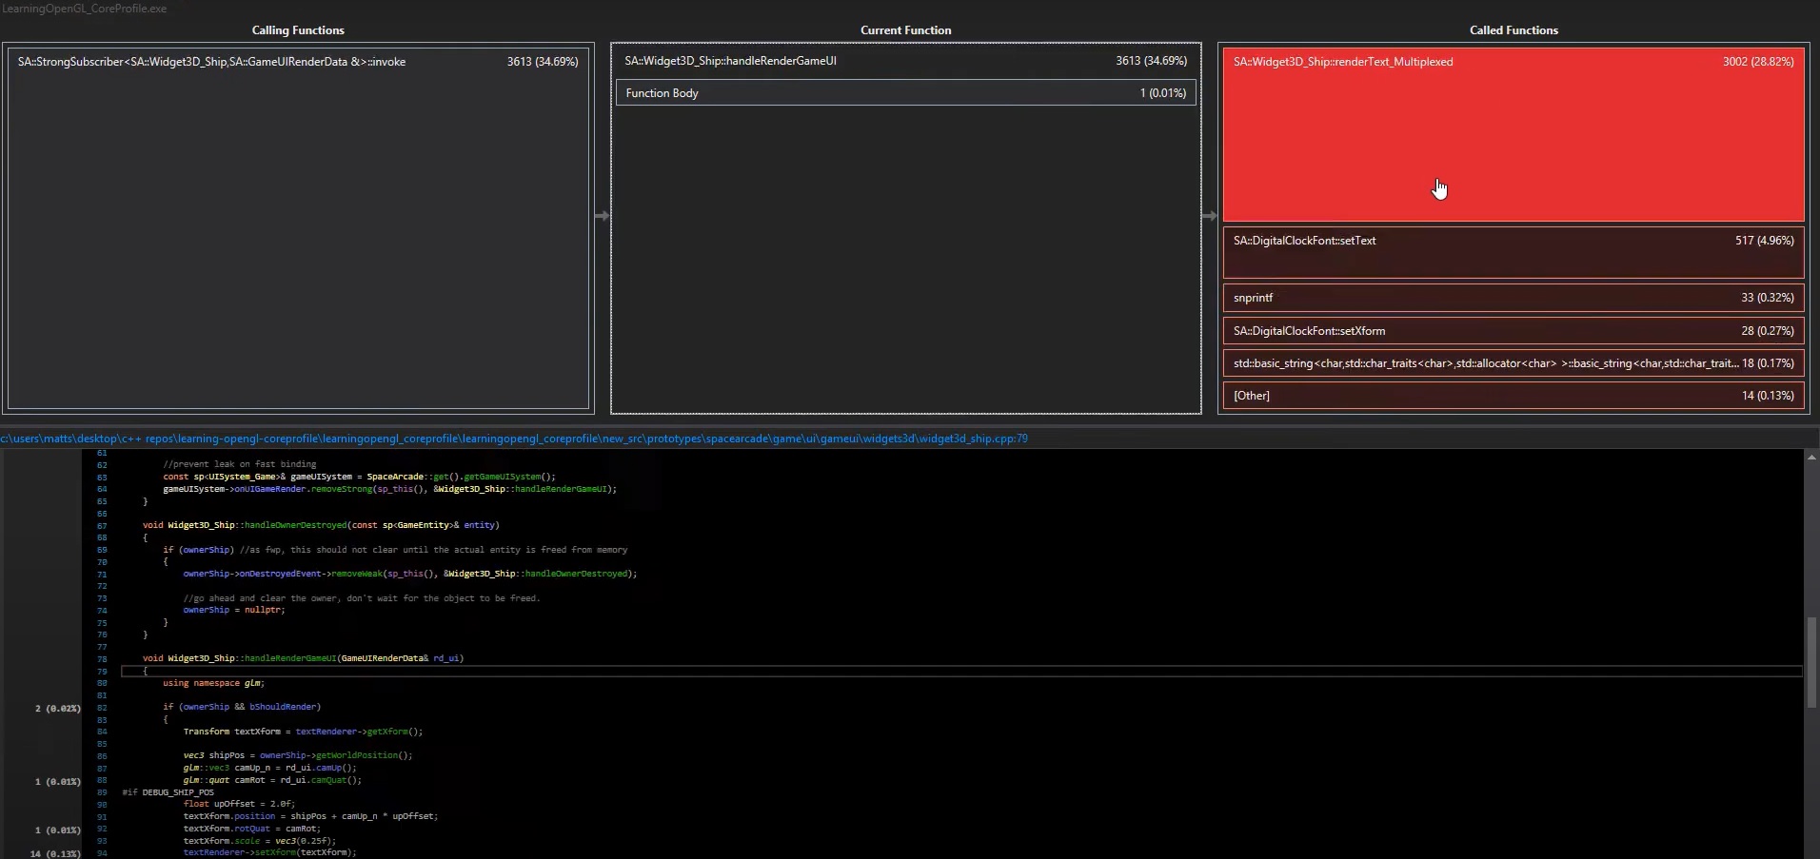This screenshot has width=1820, height=859.
Task: Click the Calling Functions column heading
Action: [x=298, y=30]
